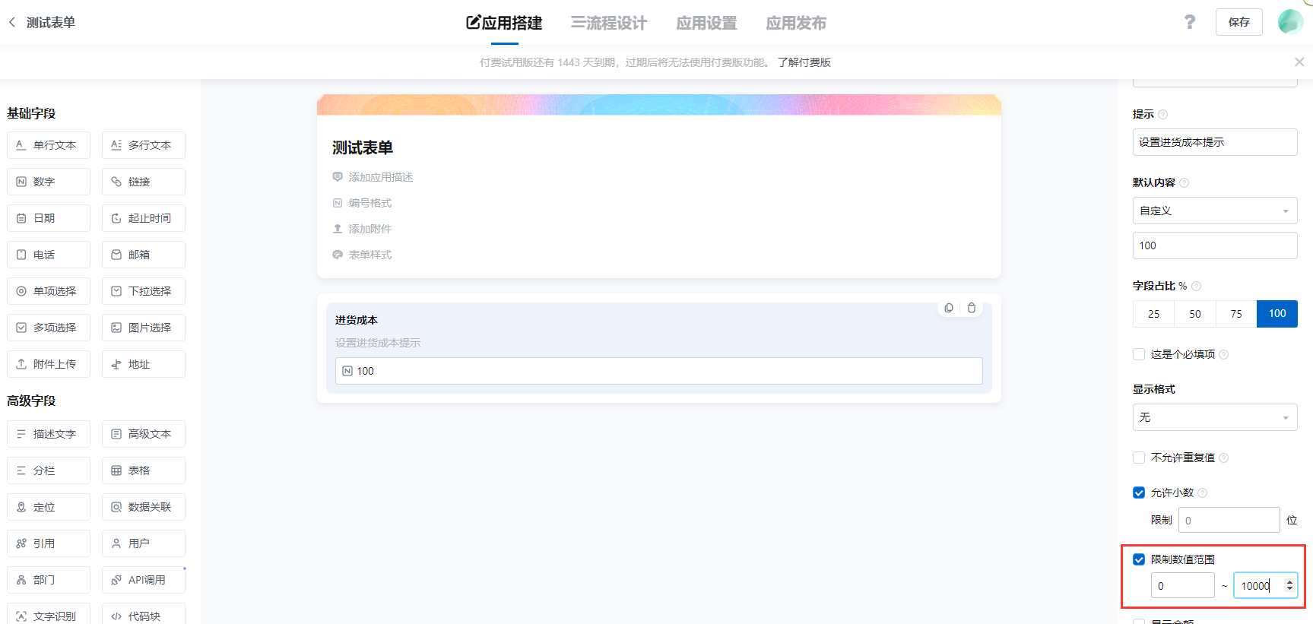Click the 保存 button
The width and height of the screenshot is (1313, 624).
(1239, 22)
